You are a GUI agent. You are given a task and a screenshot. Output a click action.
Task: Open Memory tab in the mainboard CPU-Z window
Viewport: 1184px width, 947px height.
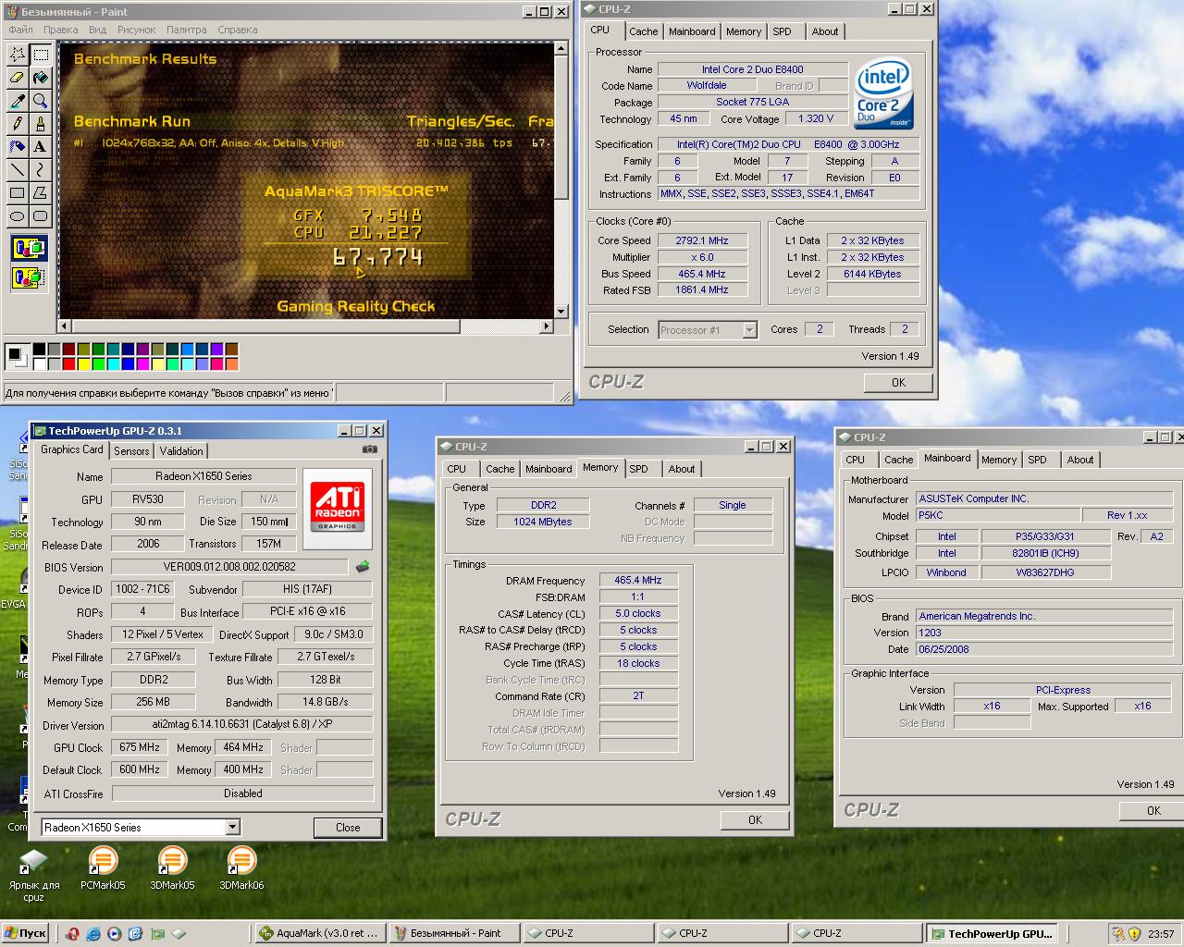[x=999, y=460]
